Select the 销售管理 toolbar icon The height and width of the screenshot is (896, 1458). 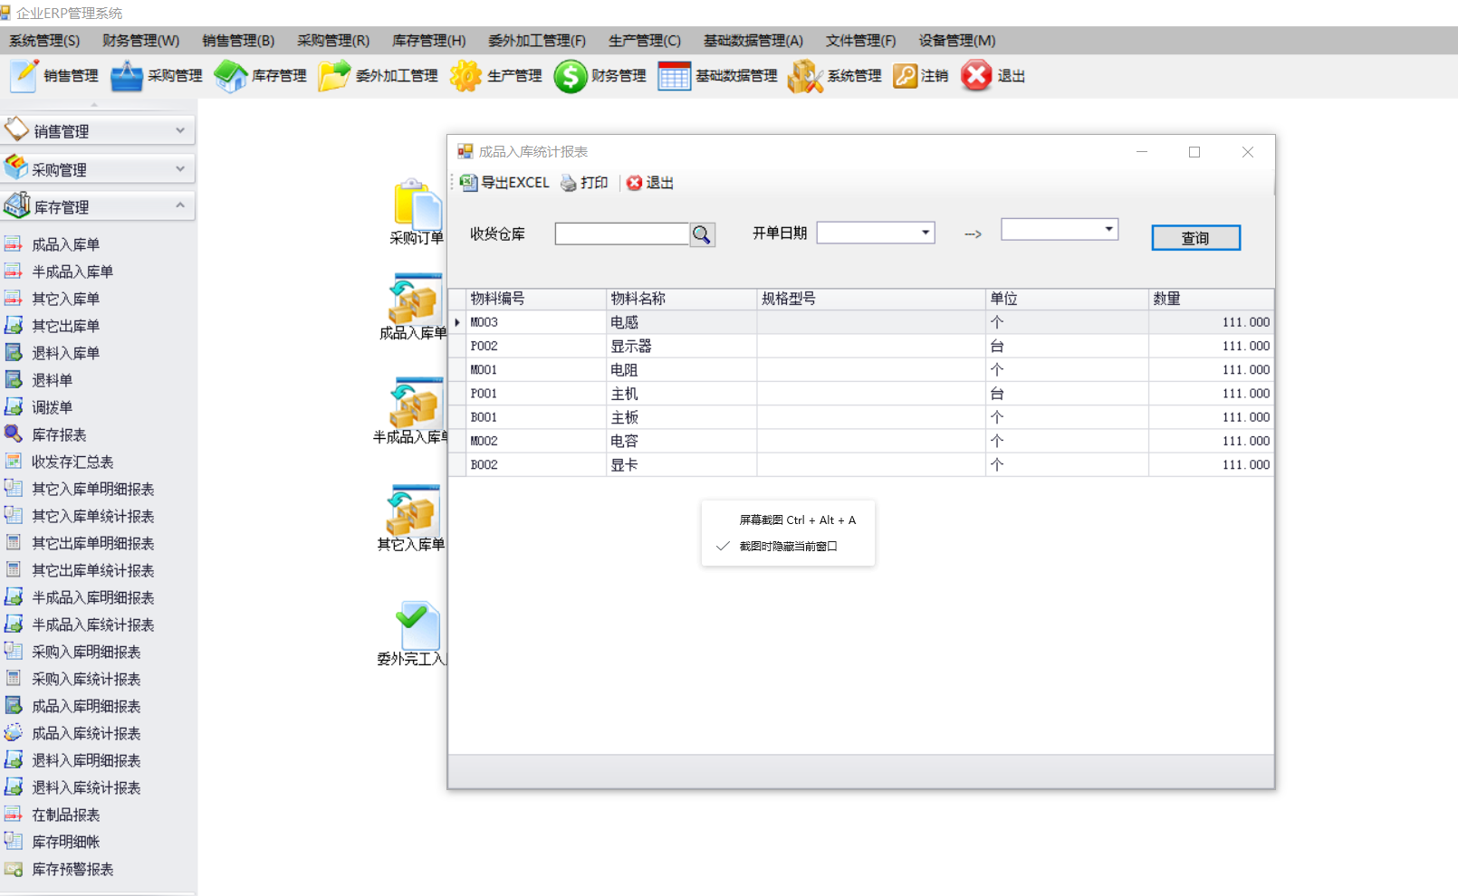[54, 76]
